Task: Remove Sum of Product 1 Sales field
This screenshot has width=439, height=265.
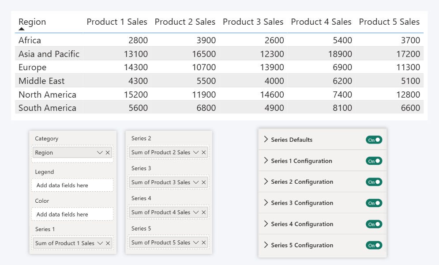Action: (x=108, y=243)
